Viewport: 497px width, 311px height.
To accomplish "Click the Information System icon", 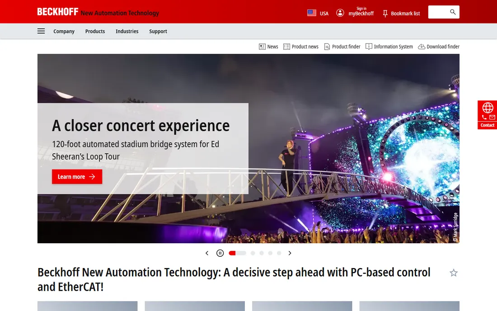I will click(x=369, y=47).
